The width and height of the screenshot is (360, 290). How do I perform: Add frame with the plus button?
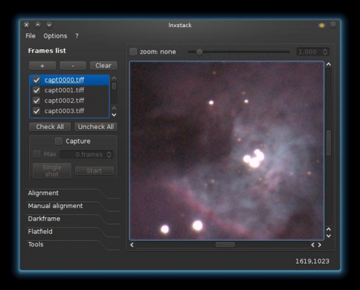(x=42, y=66)
